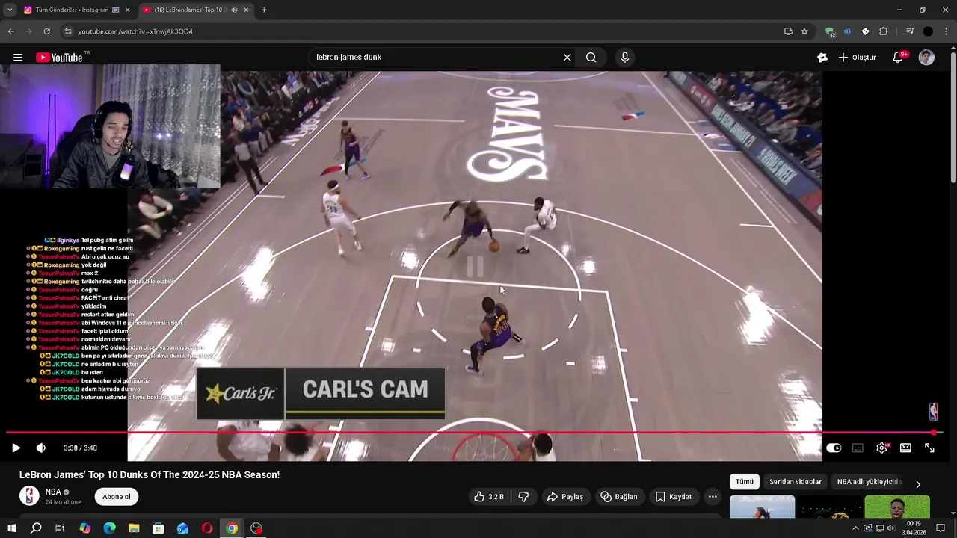Open a new browser tab
This screenshot has height=538, width=957.
pyautogui.click(x=264, y=10)
